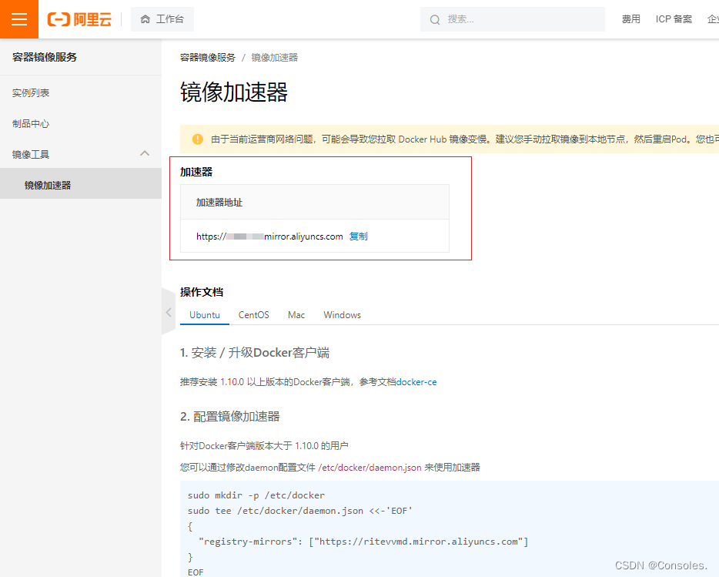Screen dimensions: 719x577
Task: Open the 工作台 workbench button
Action: (162, 19)
